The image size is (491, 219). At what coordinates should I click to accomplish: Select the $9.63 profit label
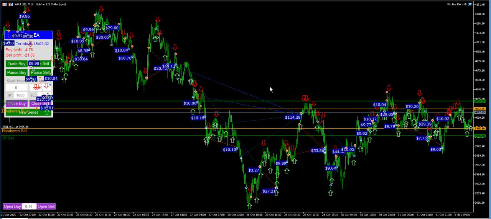click(436, 149)
